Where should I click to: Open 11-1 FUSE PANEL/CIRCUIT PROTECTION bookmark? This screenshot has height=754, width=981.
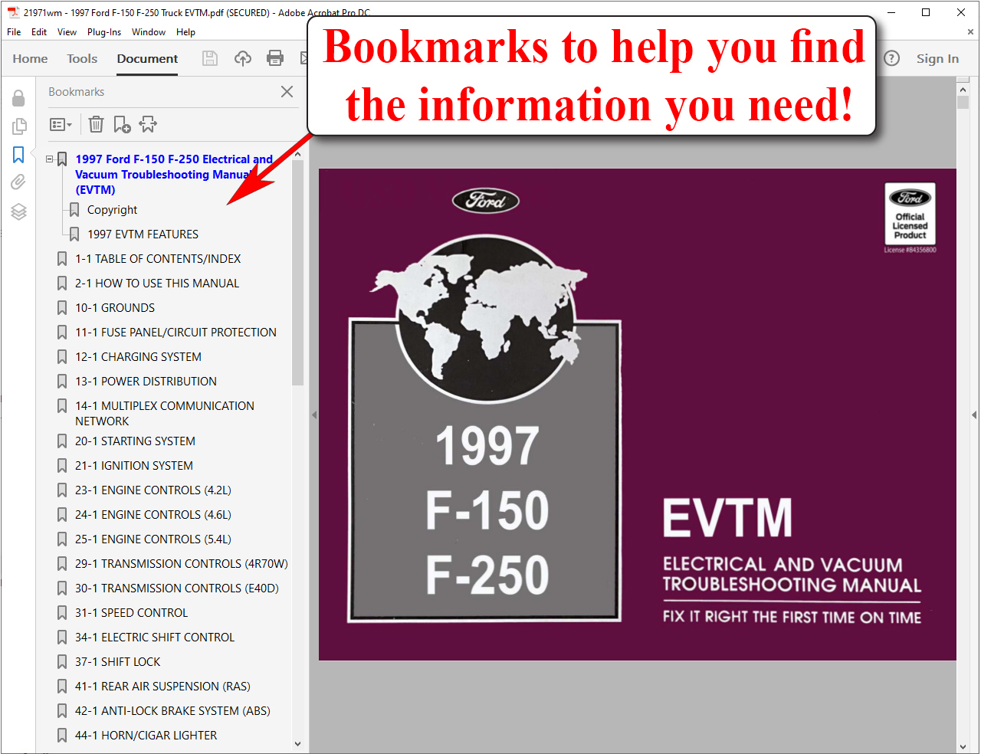tap(176, 333)
